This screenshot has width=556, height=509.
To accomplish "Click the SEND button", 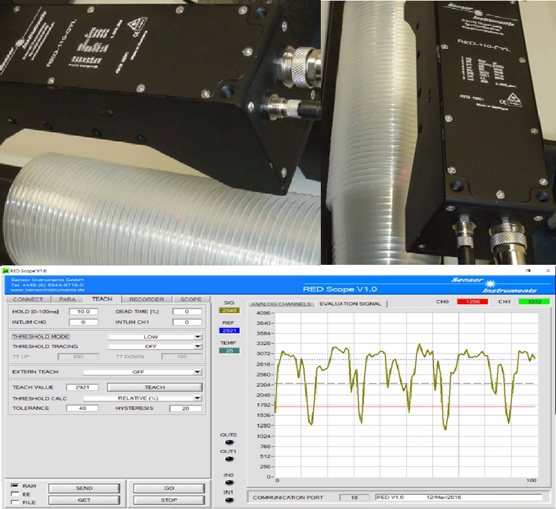I will point(84,488).
